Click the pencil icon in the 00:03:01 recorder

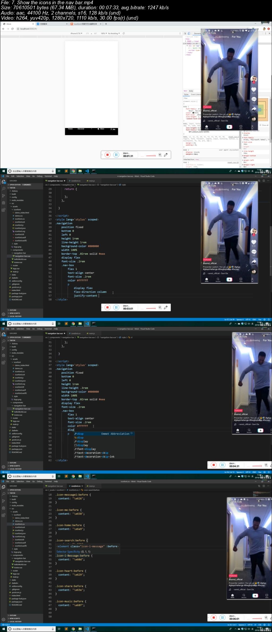tap(166, 307)
